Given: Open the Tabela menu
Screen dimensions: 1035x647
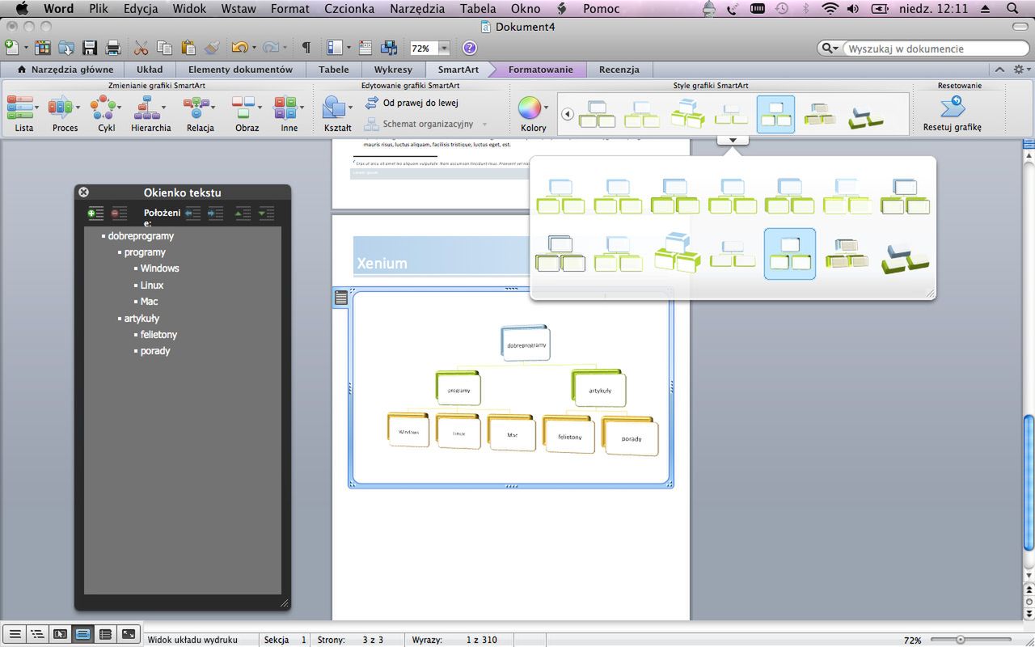Looking at the screenshot, I should pos(477,9).
